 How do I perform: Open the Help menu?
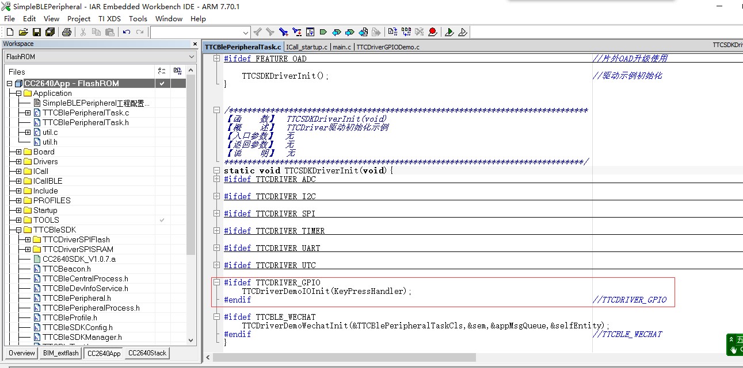click(198, 19)
